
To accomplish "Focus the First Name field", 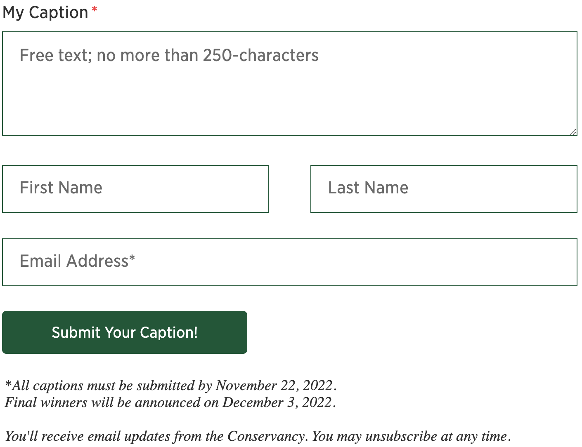I will point(135,189).
